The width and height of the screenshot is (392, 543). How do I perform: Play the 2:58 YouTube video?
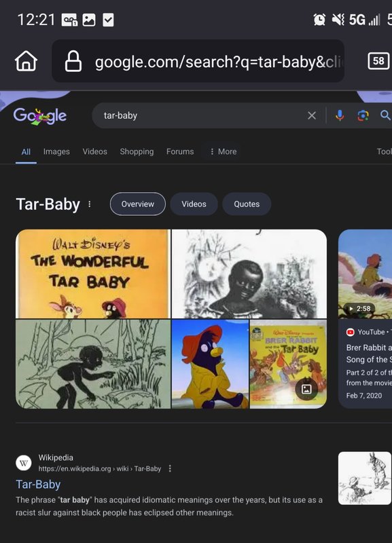[365, 274]
